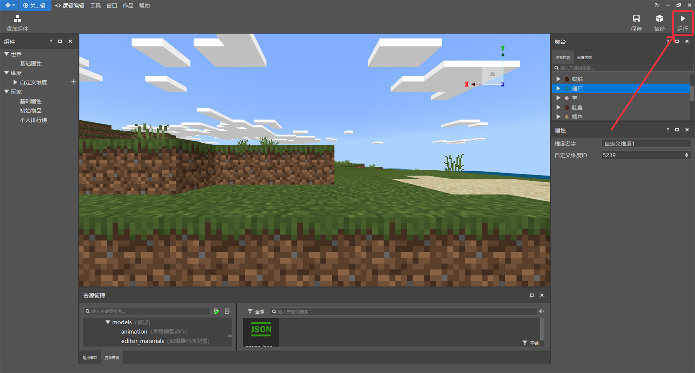Click the 蜘蛛 spawn egg icon
Screen dimensions: 695x373
click(x=567, y=79)
